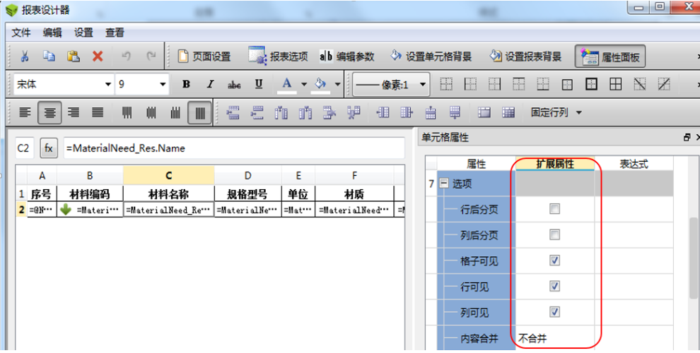Screen dimensions: 700x353
Task: Align cell content to top vertically
Action: pyautogui.click(x=127, y=112)
